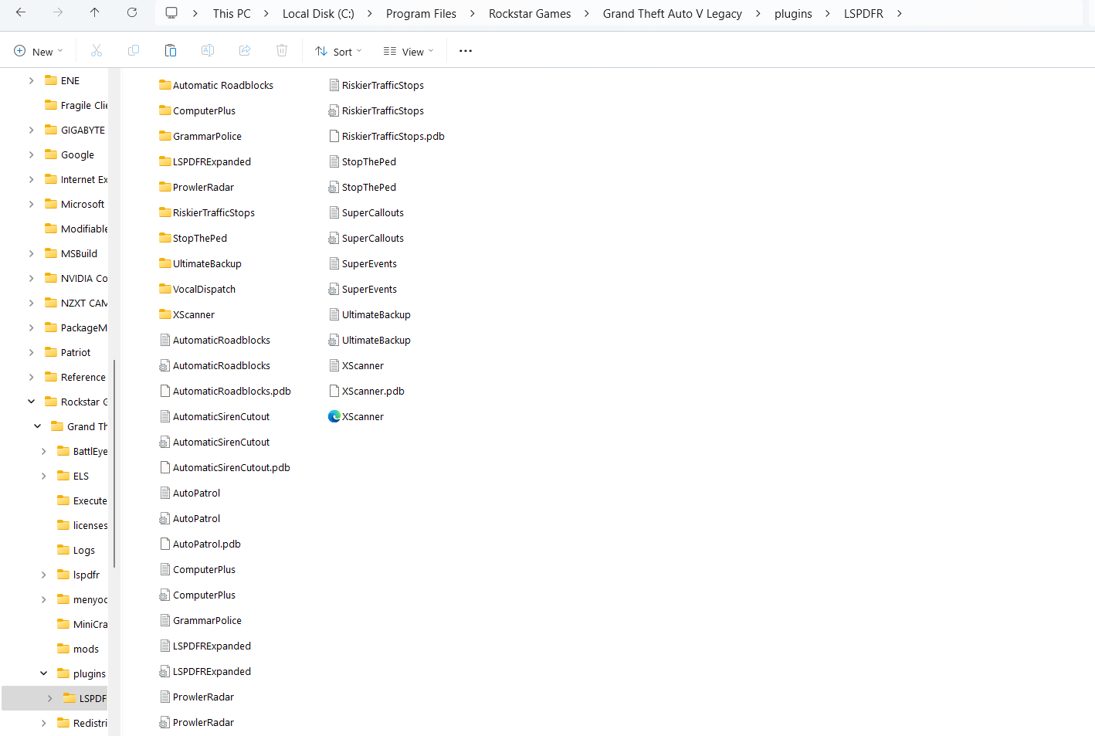This screenshot has height=736, width=1095.
Task: Click the Forward navigation arrow
Action: (x=58, y=13)
